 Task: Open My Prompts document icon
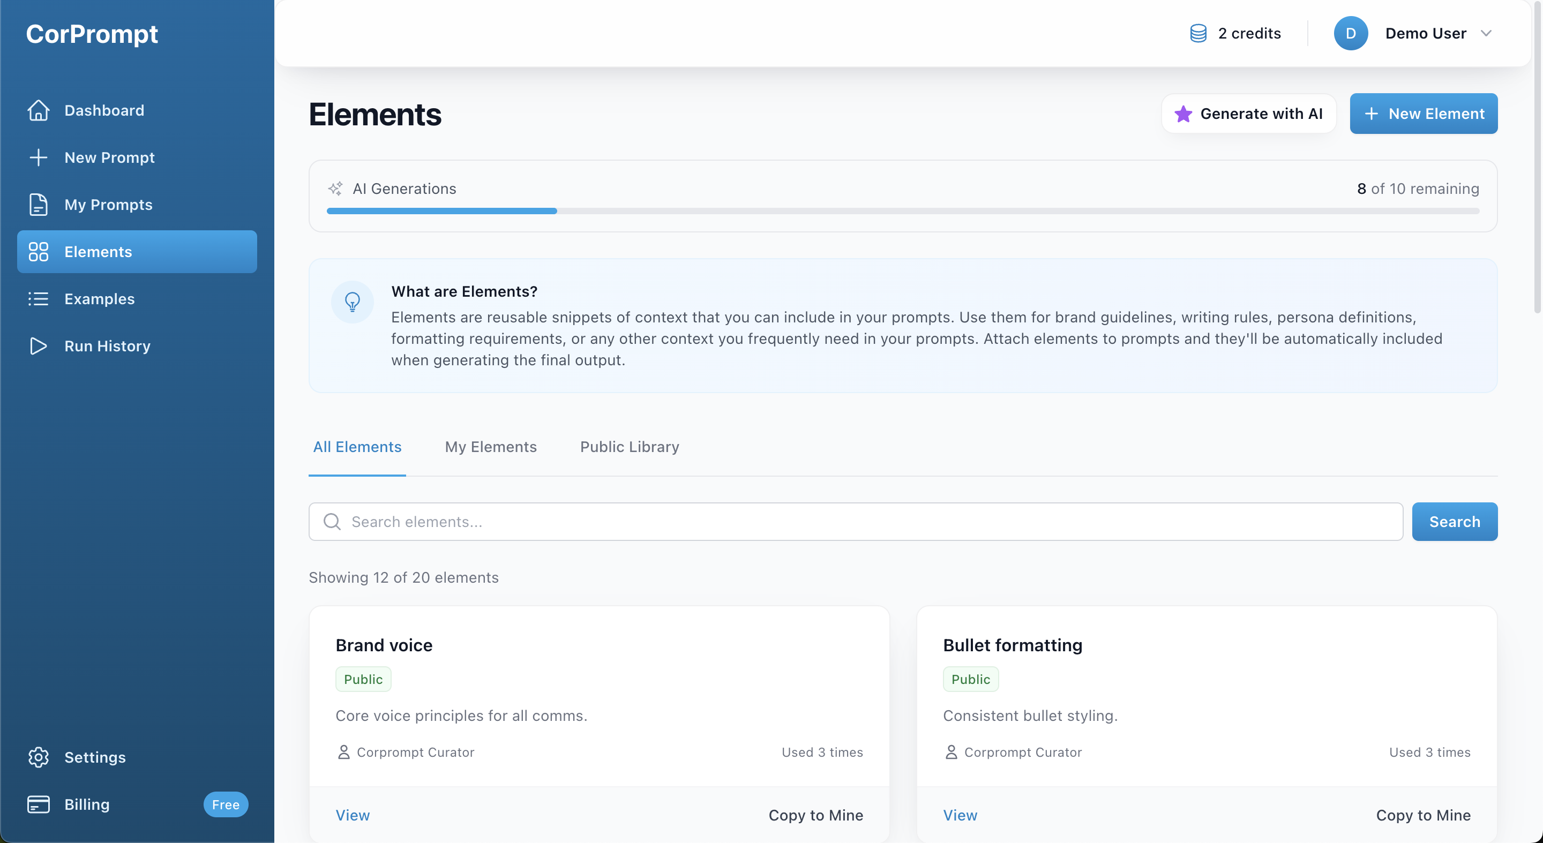click(39, 205)
